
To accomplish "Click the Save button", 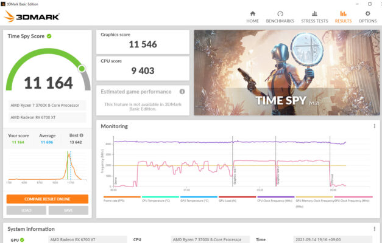I will [x=68, y=210].
